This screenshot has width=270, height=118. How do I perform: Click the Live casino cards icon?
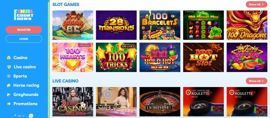click(x=9, y=67)
